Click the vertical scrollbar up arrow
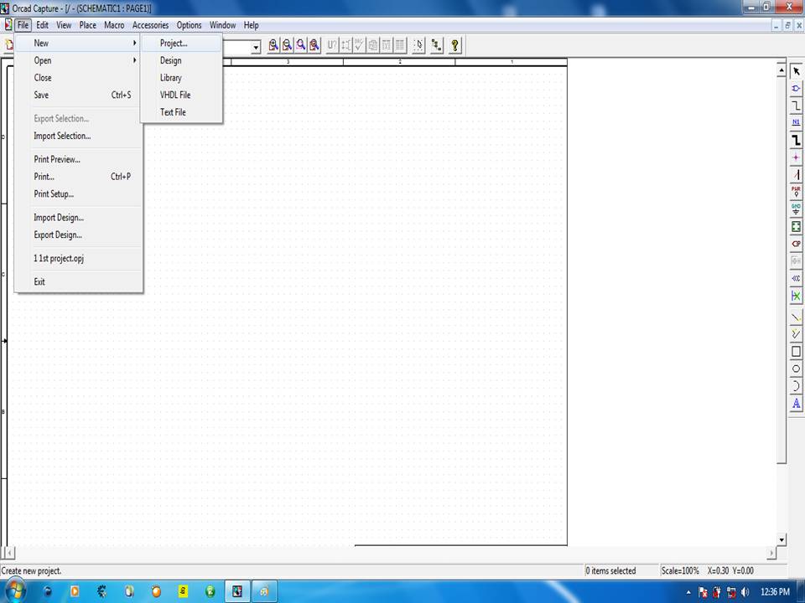This screenshot has height=603, width=805. (782, 70)
